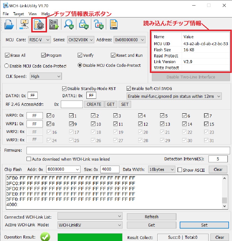Disable read protection with the unlock icon
The image size is (232, 241).
click(98, 24)
